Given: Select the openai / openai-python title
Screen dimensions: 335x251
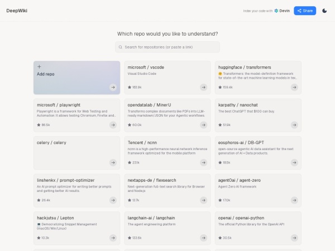Looking at the screenshot, I should [x=241, y=218].
